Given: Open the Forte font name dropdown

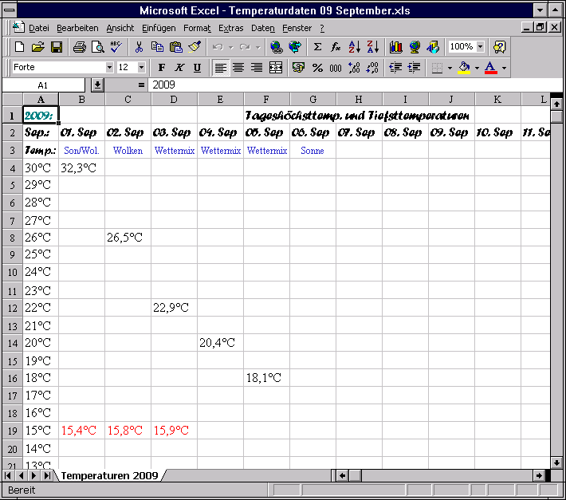Looking at the screenshot, I should point(109,68).
